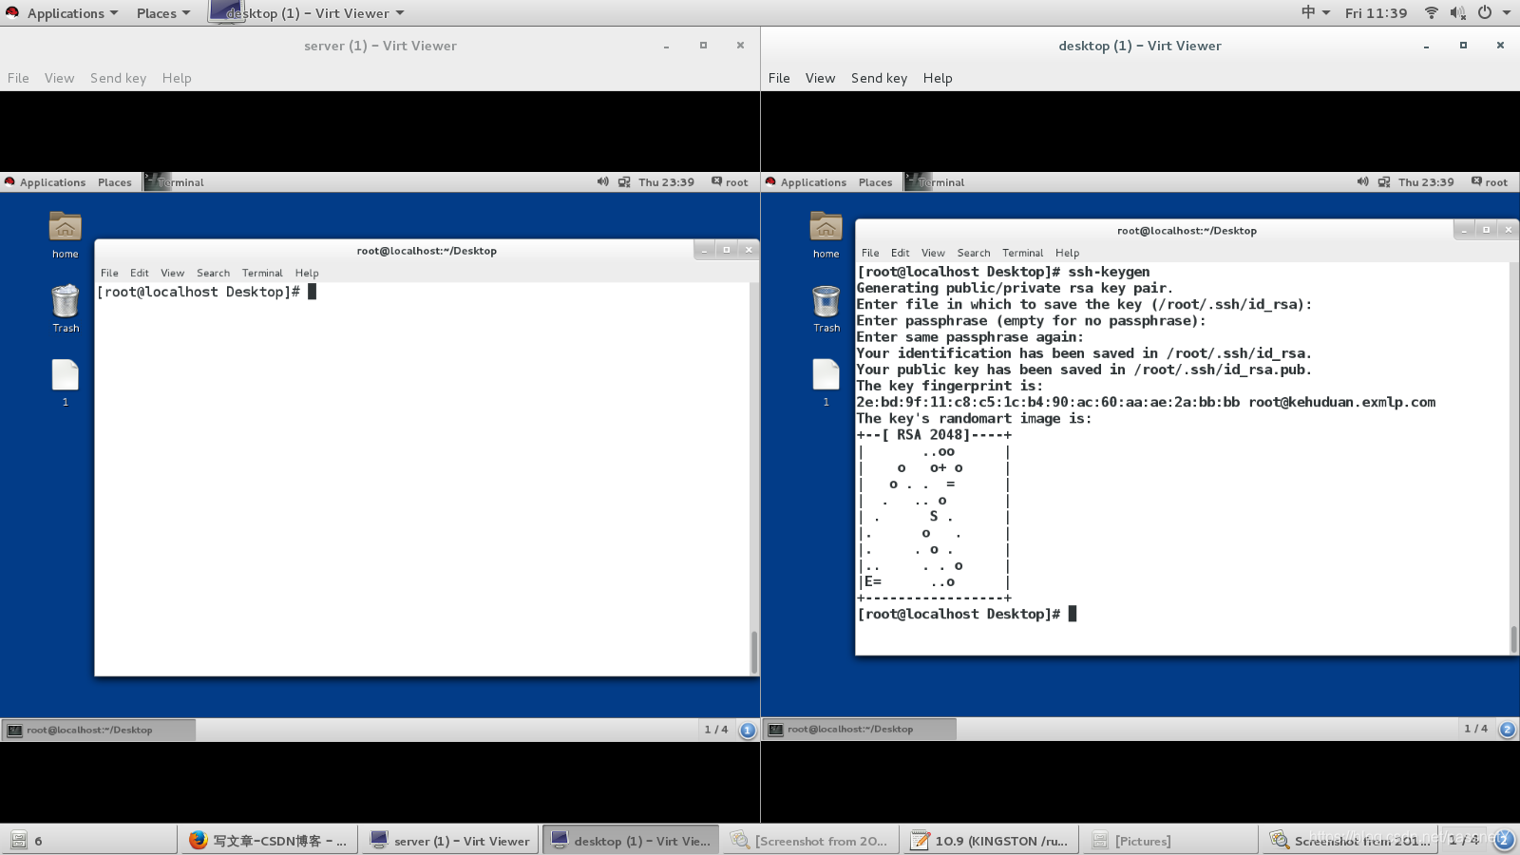Open Help menu in server Virt Viewer
This screenshot has width=1520, height=855.
pyautogui.click(x=177, y=78)
